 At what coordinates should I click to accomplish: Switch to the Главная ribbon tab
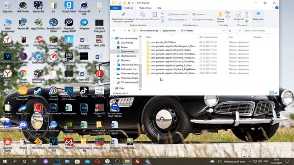click(129, 8)
